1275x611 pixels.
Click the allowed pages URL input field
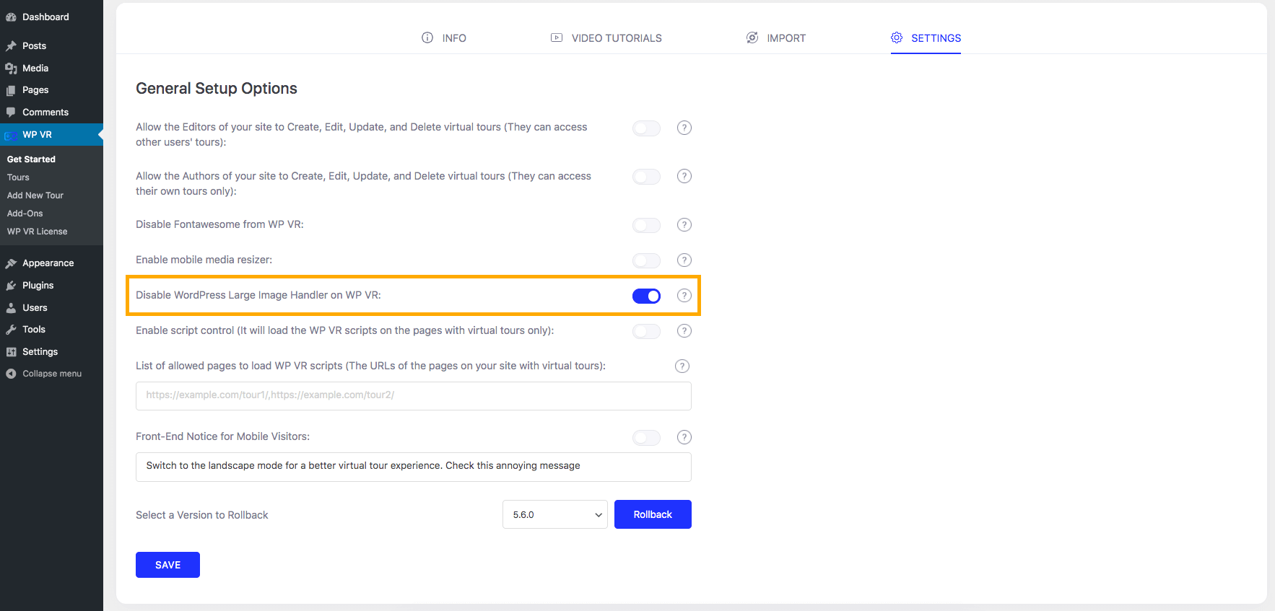[x=414, y=396]
